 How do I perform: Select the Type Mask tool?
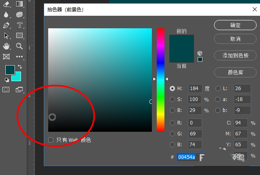click(19, 25)
